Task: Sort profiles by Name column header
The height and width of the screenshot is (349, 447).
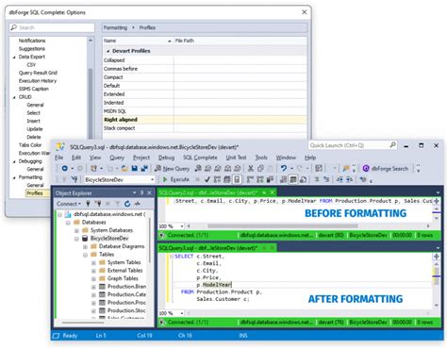Action: click(138, 41)
